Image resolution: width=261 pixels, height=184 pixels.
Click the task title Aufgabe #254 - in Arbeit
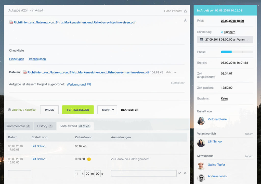26,10
